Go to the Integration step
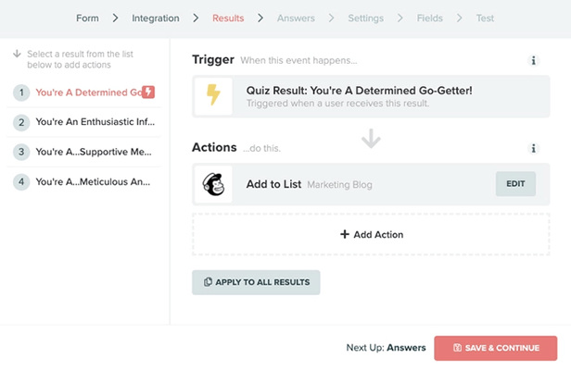The image size is (571, 370). [x=156, y=18]
